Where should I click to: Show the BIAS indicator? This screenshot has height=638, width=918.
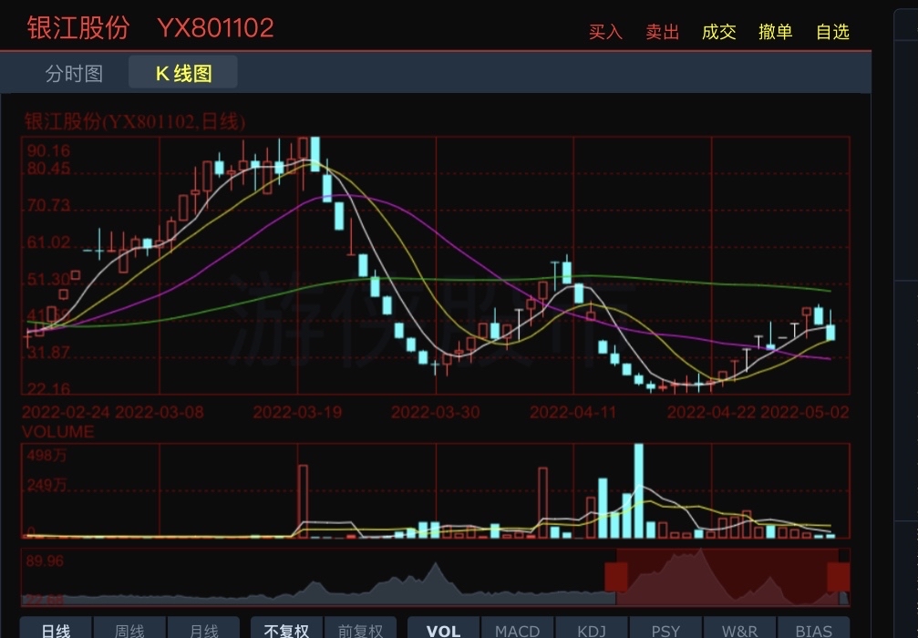[x=814, y=630]
